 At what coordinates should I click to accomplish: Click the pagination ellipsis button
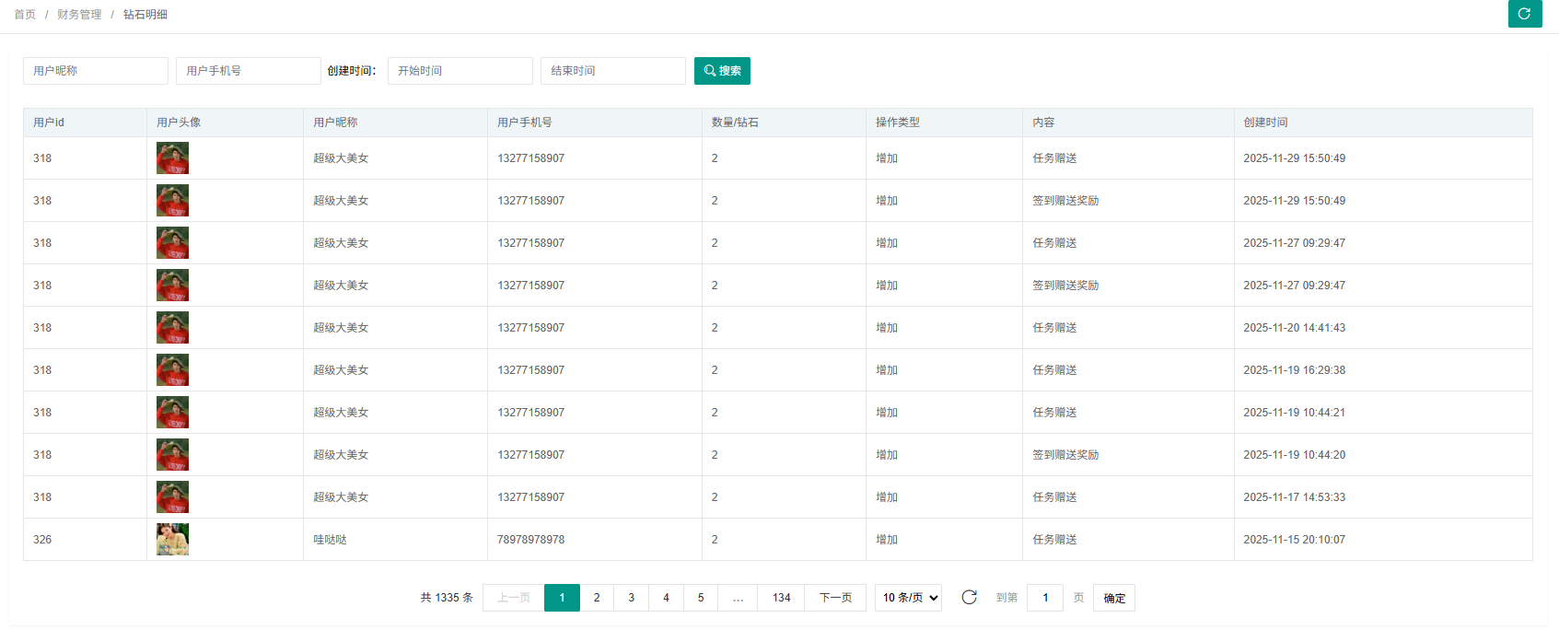pos(738,598)
